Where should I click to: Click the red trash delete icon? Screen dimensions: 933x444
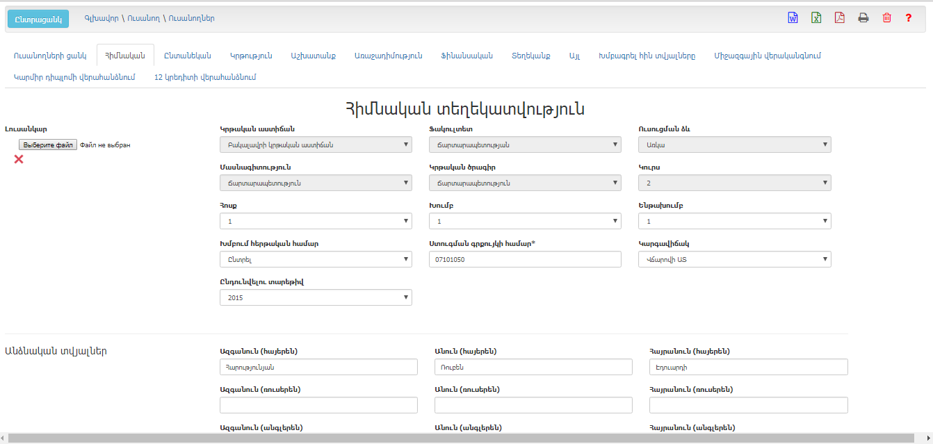click(x=886, y=18)
